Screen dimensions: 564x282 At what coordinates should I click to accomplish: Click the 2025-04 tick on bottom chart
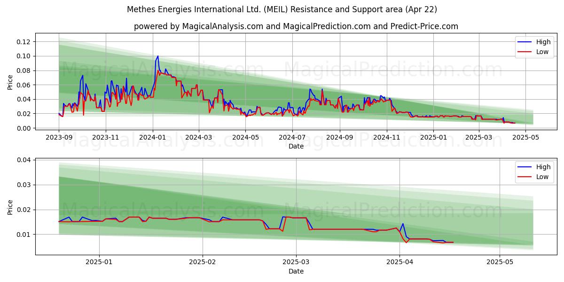(x=399, y=262)
